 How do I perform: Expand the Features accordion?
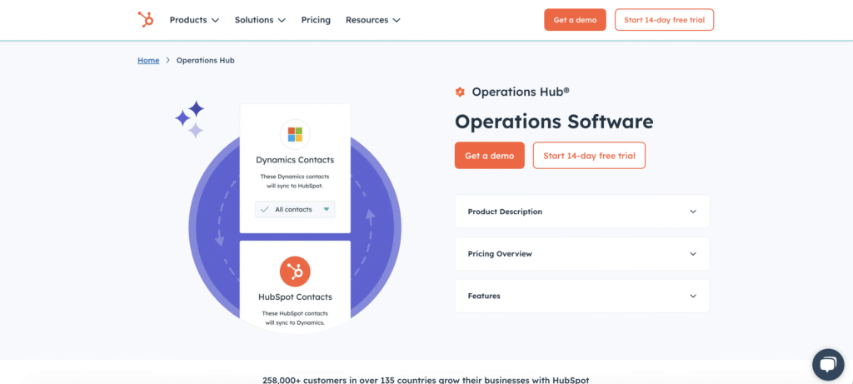tap(582, 296)
